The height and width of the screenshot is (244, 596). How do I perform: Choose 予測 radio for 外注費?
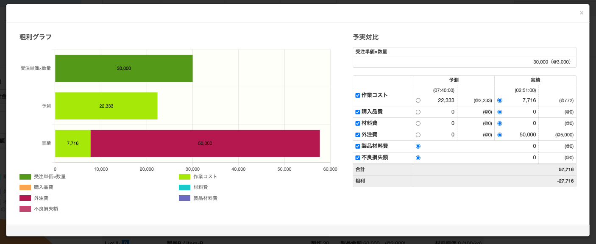tap(418, 135)
